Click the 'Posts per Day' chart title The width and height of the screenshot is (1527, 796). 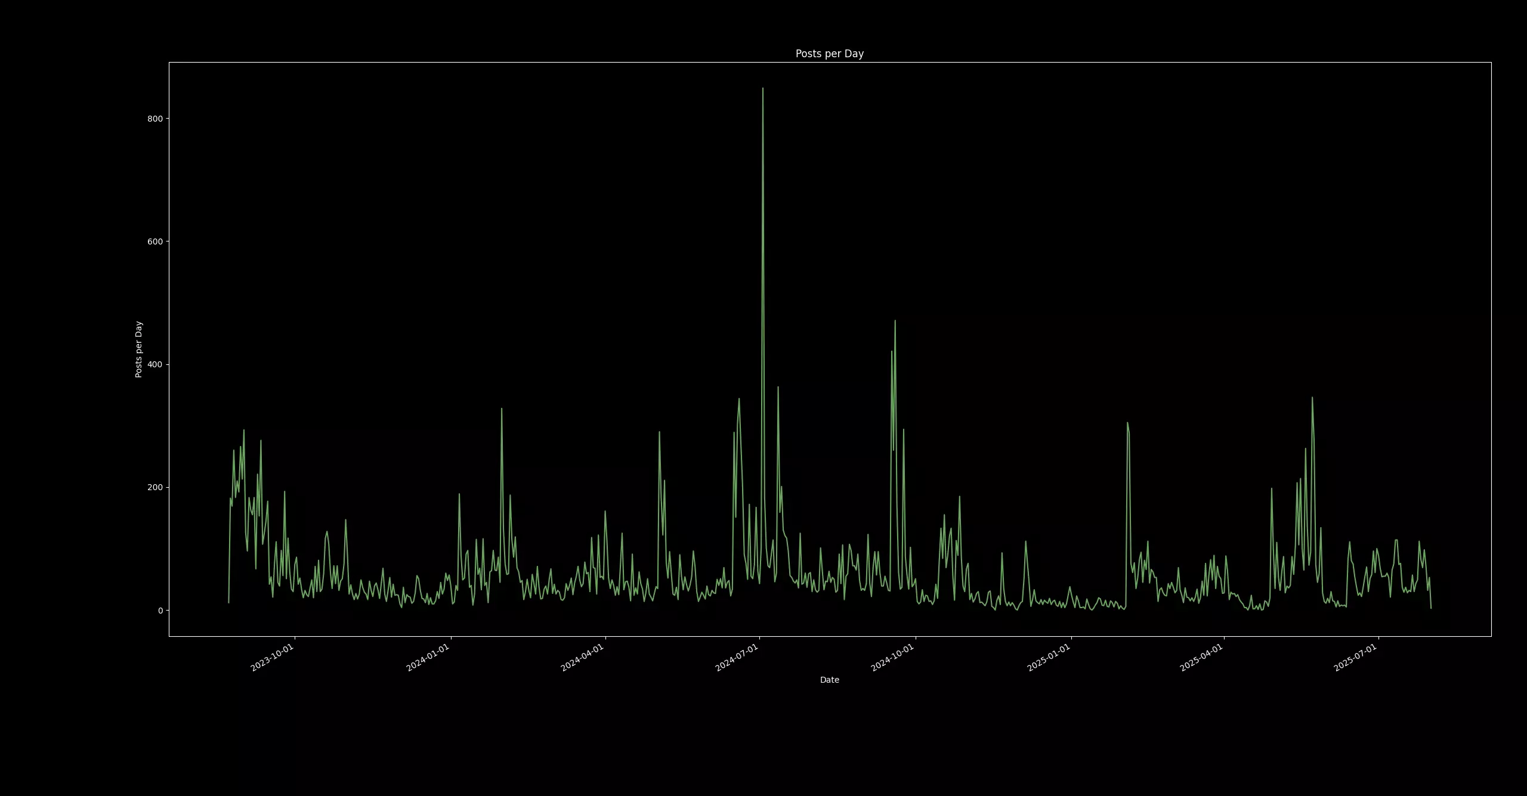tap(829, 54)
